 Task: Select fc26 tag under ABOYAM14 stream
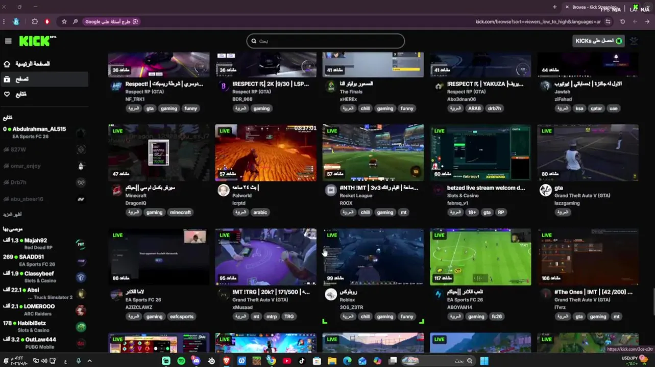coord(497,317)
